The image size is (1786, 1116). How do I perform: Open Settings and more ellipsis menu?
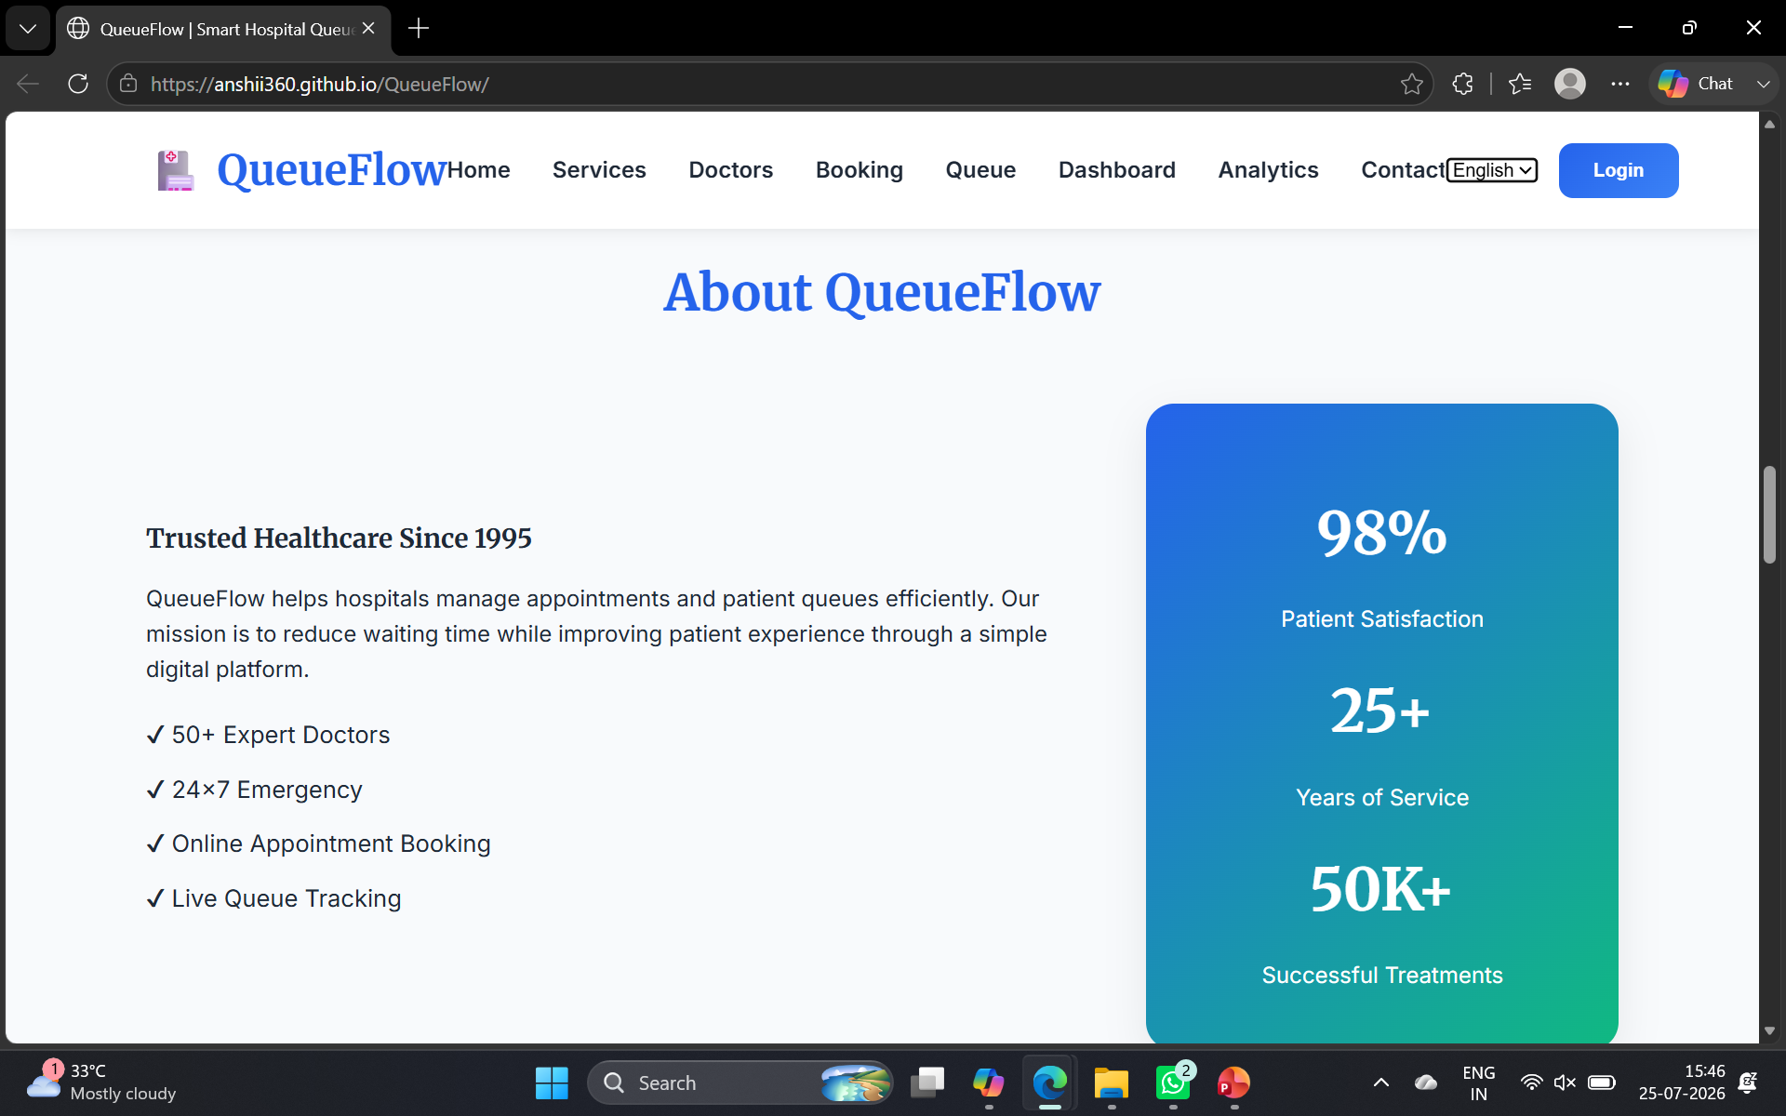(x=1620, y=84)
